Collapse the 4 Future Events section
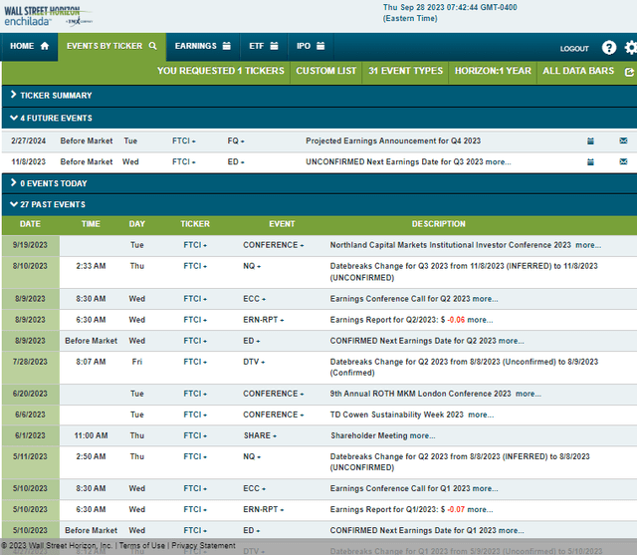The width and height of the screenshot is (637, 555). tap(319, 119)
